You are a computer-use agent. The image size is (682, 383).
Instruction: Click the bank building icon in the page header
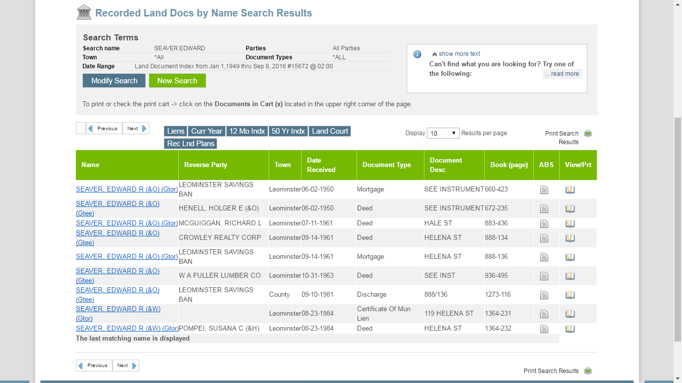[x=84, y=12]
